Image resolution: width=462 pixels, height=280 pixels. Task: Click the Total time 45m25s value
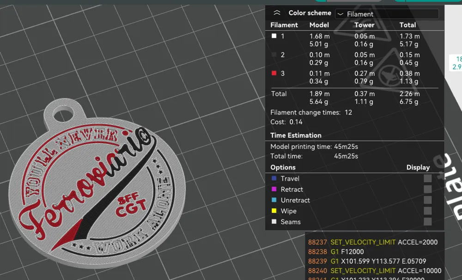pyautogui.click(x=346, y=156)
